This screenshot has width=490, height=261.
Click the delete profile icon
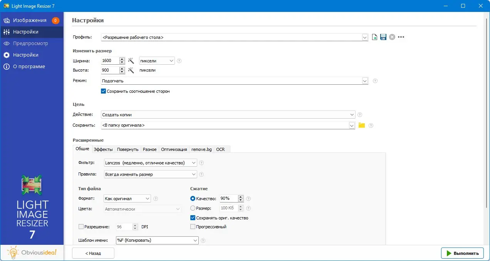392,37
